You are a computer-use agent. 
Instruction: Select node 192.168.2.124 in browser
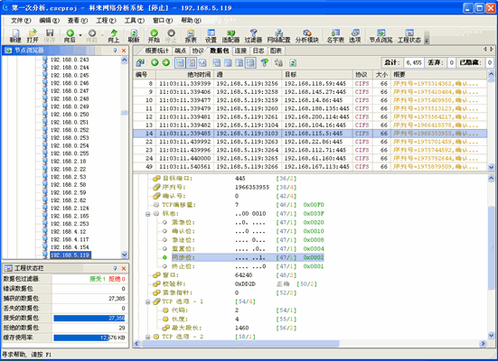coord(70,208)
